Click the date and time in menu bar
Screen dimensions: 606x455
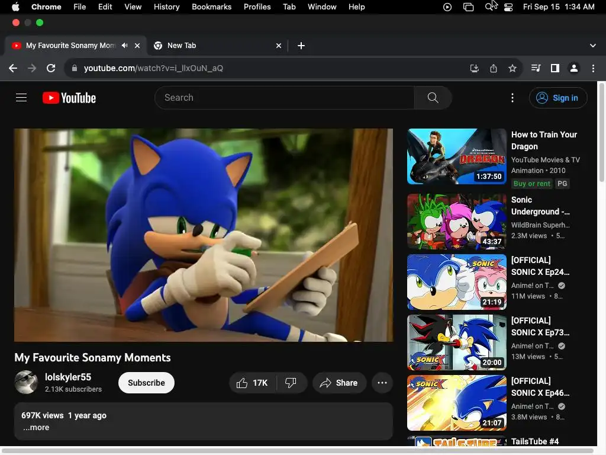pos(559,7)
